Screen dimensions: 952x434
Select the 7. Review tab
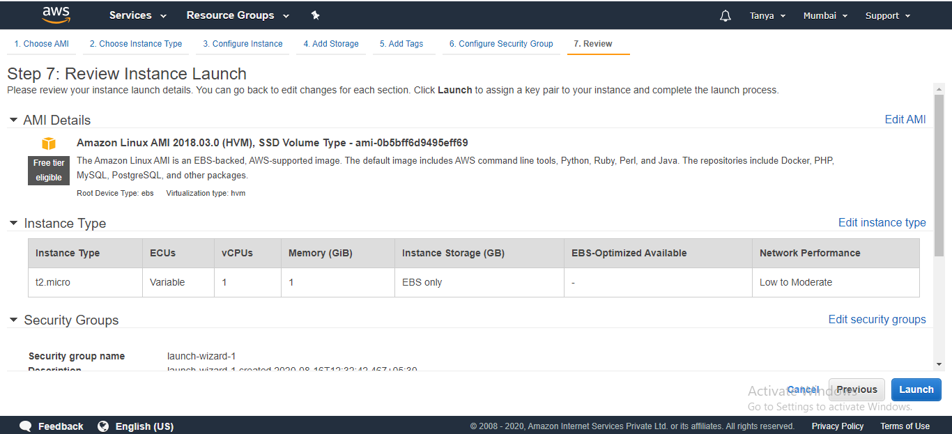(593, 43)
